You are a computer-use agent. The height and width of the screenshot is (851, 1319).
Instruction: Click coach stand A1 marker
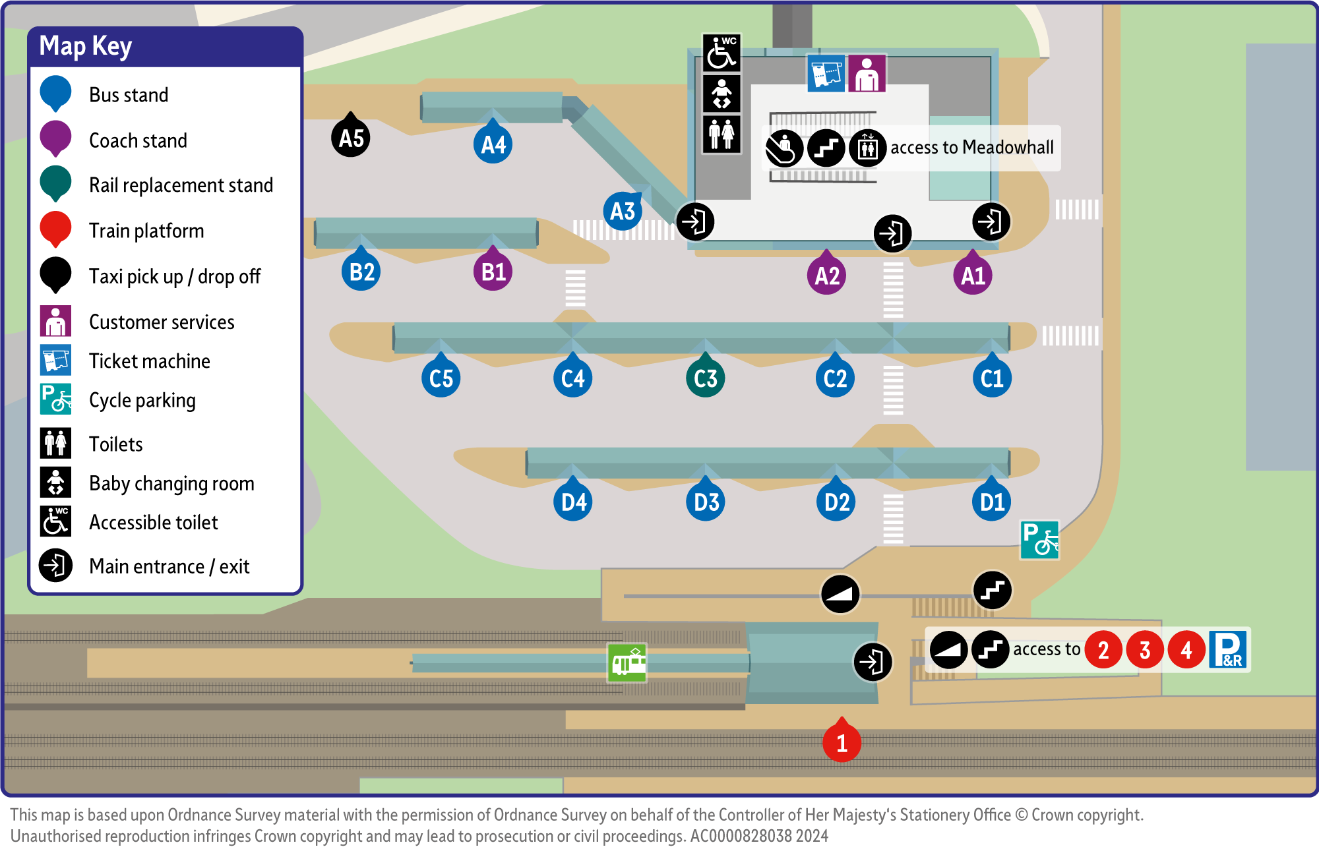973,274
